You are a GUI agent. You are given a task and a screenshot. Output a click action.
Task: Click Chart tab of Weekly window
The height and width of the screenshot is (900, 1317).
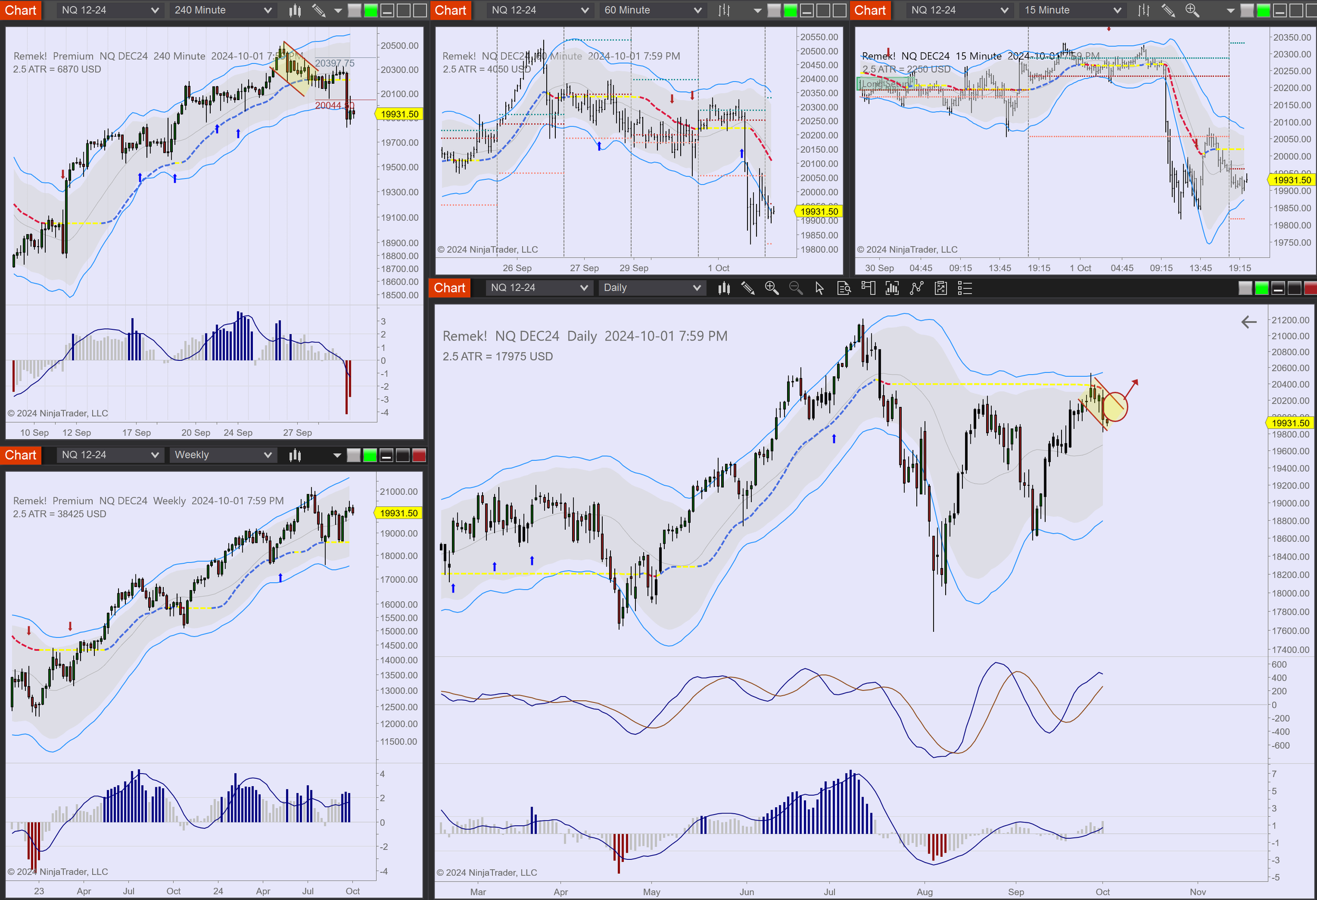coord(21,455)
